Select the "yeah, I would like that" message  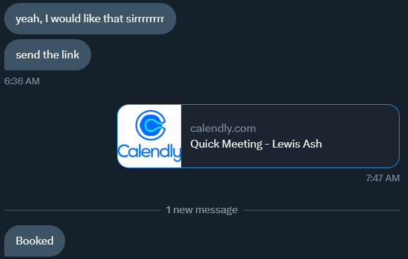coord(90,19)
